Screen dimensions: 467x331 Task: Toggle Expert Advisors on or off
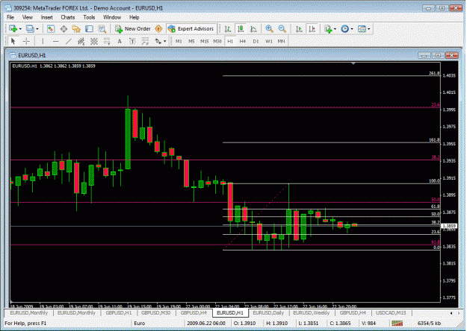coord(191,29)
